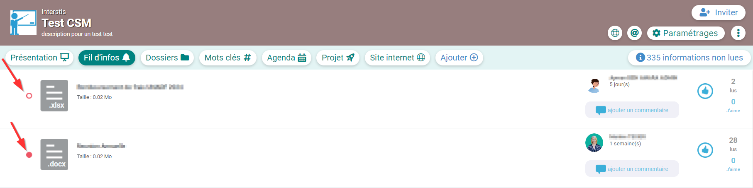Image resolution: width=753 pixels, height=188 pixels.
Task: Click 335 informations non lues
Action: click(689, 58)
